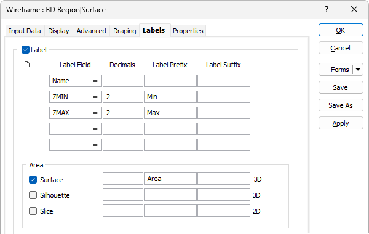The width and height of the screenshot is (369, 234).
Task: Open field list icon in fourth empty row
Action: coord(95,129)
